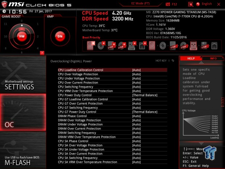Select the CPU SA Under Voltage Protection row
Image resolution: width=225 pixels, height=169 pixels.
112,149
